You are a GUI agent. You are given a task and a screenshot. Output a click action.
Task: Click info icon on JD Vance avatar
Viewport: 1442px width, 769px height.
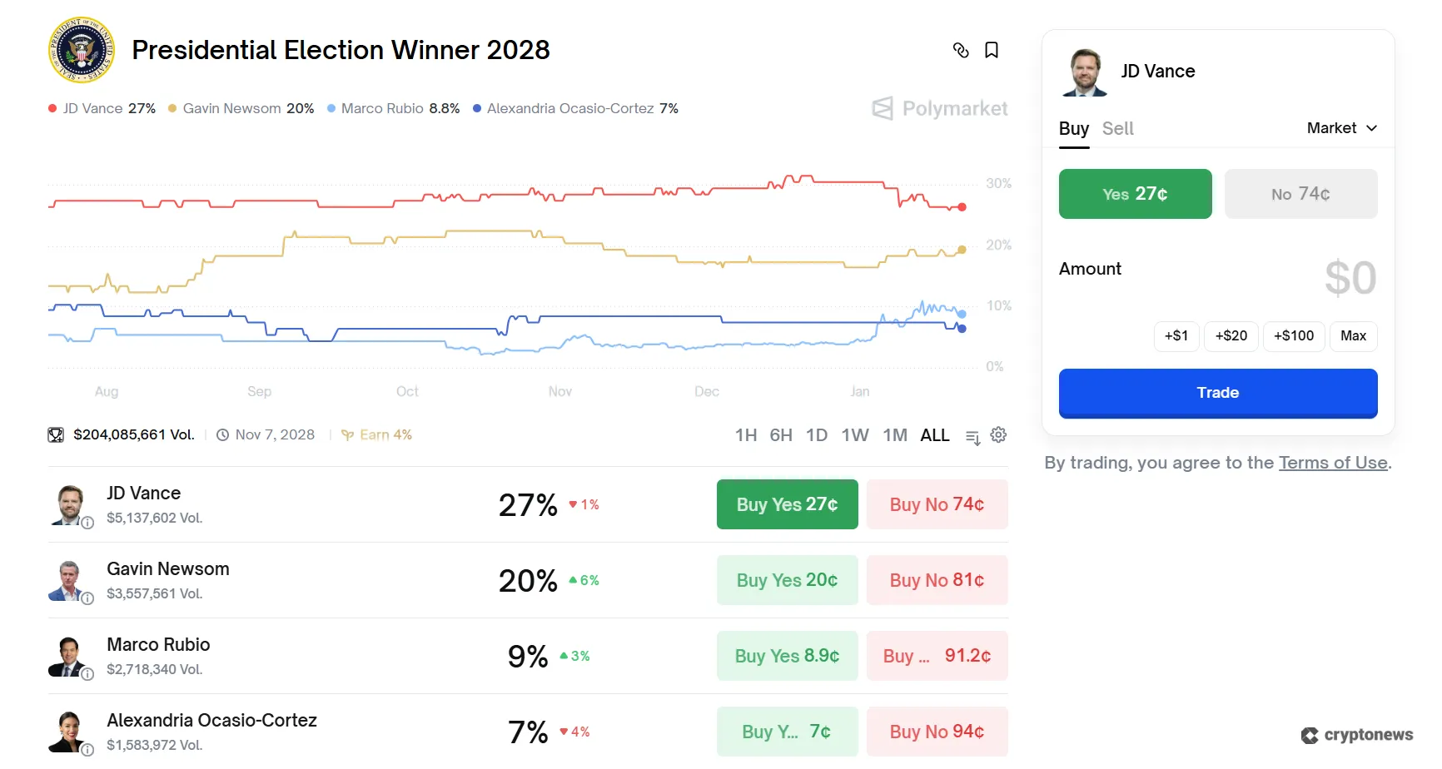pyautogui.click(x=87, y=523)
